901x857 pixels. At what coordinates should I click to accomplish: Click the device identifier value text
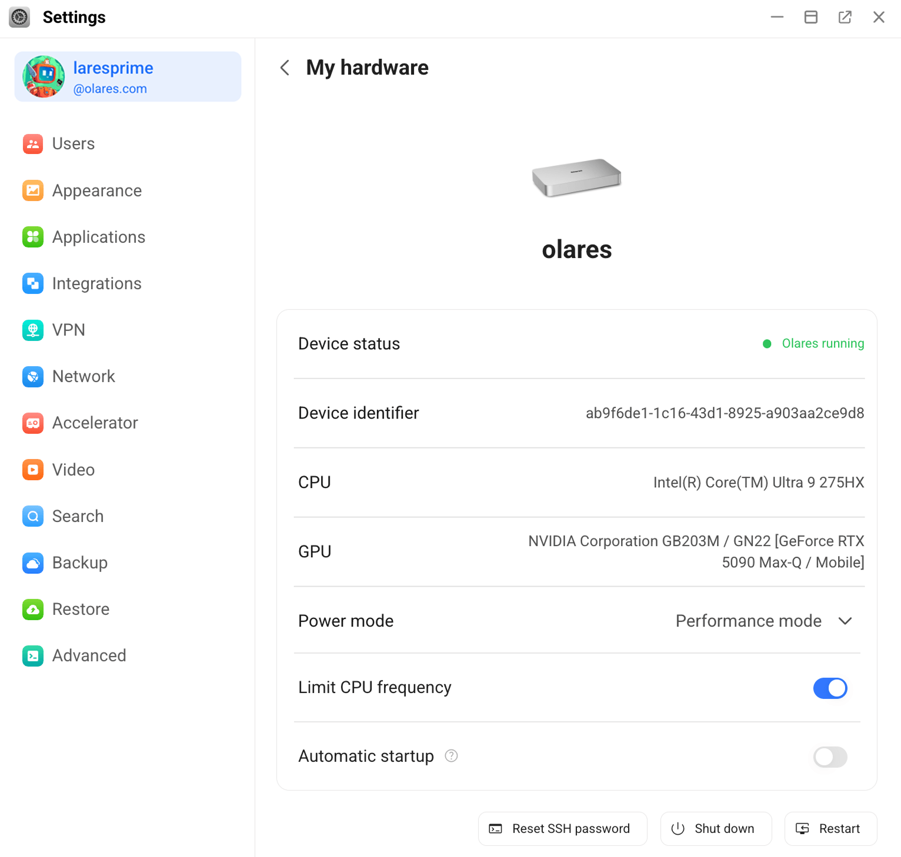click(725, 413)
